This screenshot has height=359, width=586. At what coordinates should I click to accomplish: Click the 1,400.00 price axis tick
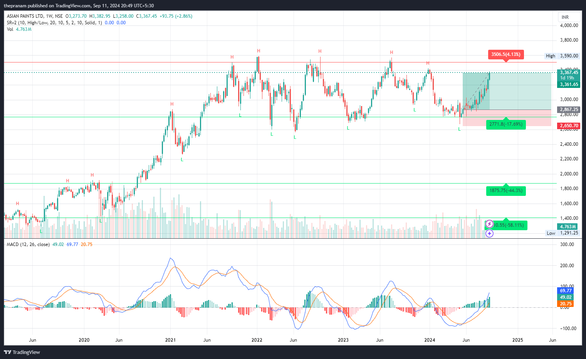click(569, 218)
